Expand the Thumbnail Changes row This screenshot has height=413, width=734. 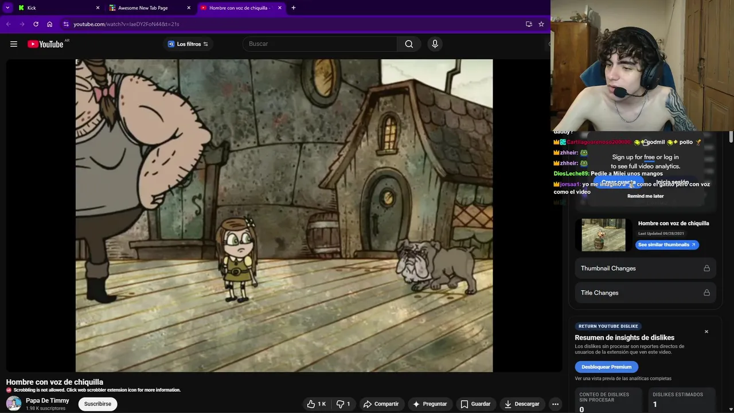pyautogui.click(x=645, y=268)
